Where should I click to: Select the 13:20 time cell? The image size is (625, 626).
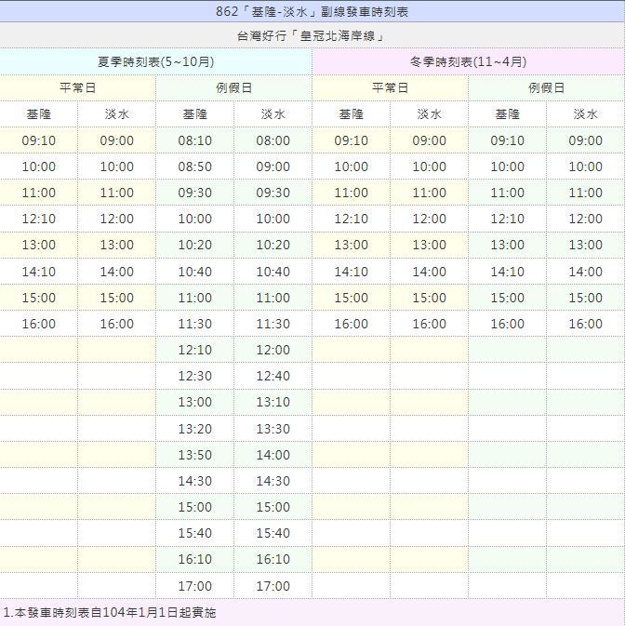[194, 429]
